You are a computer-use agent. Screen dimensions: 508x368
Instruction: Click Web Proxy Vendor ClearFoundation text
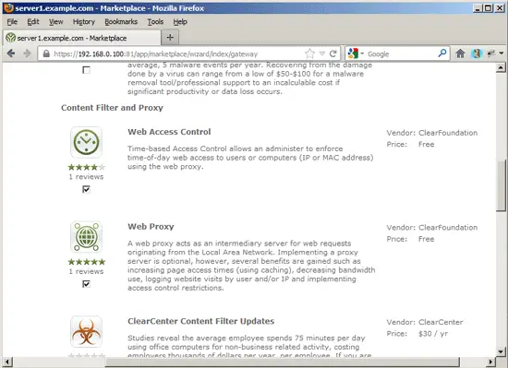pyautogui.click(x=432, y=227)
